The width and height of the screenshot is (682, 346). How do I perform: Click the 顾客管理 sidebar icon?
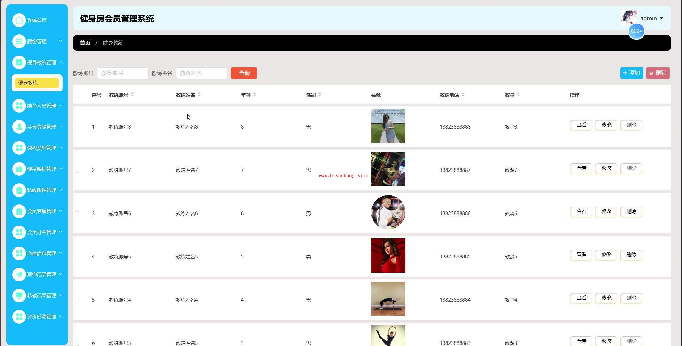click(x=19, y=41)
